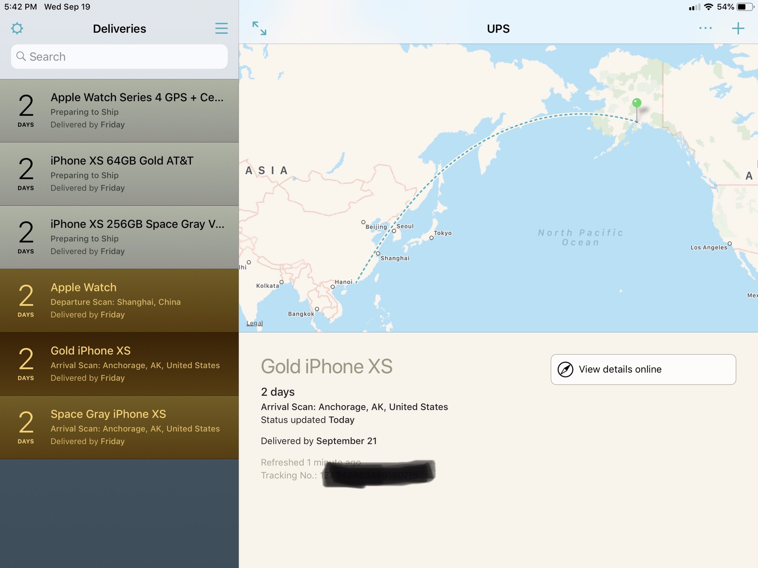Select the iPhone XS 256GB Space Gray delivery

(119, 237)
